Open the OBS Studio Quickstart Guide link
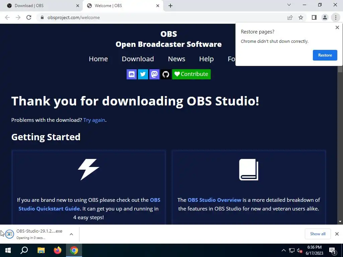This screenshot has height=257, width=343. pyautogui.click(x=89, y=204)
